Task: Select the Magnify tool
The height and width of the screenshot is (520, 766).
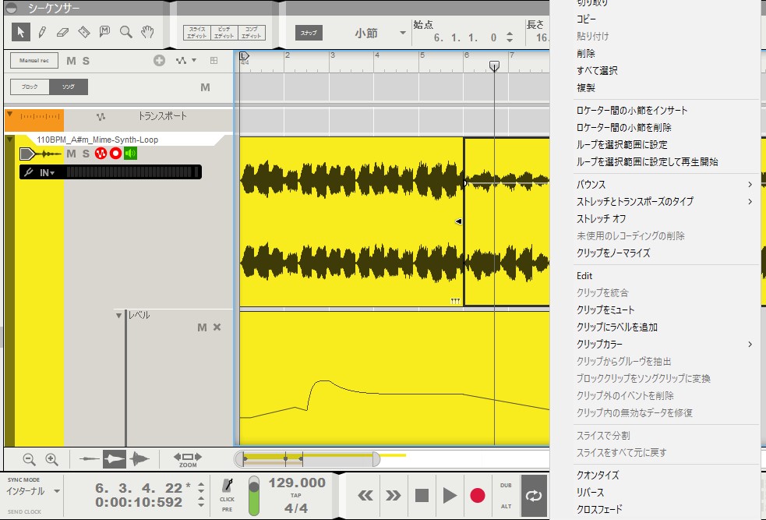Action: 126,32
